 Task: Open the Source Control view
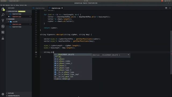3,20
